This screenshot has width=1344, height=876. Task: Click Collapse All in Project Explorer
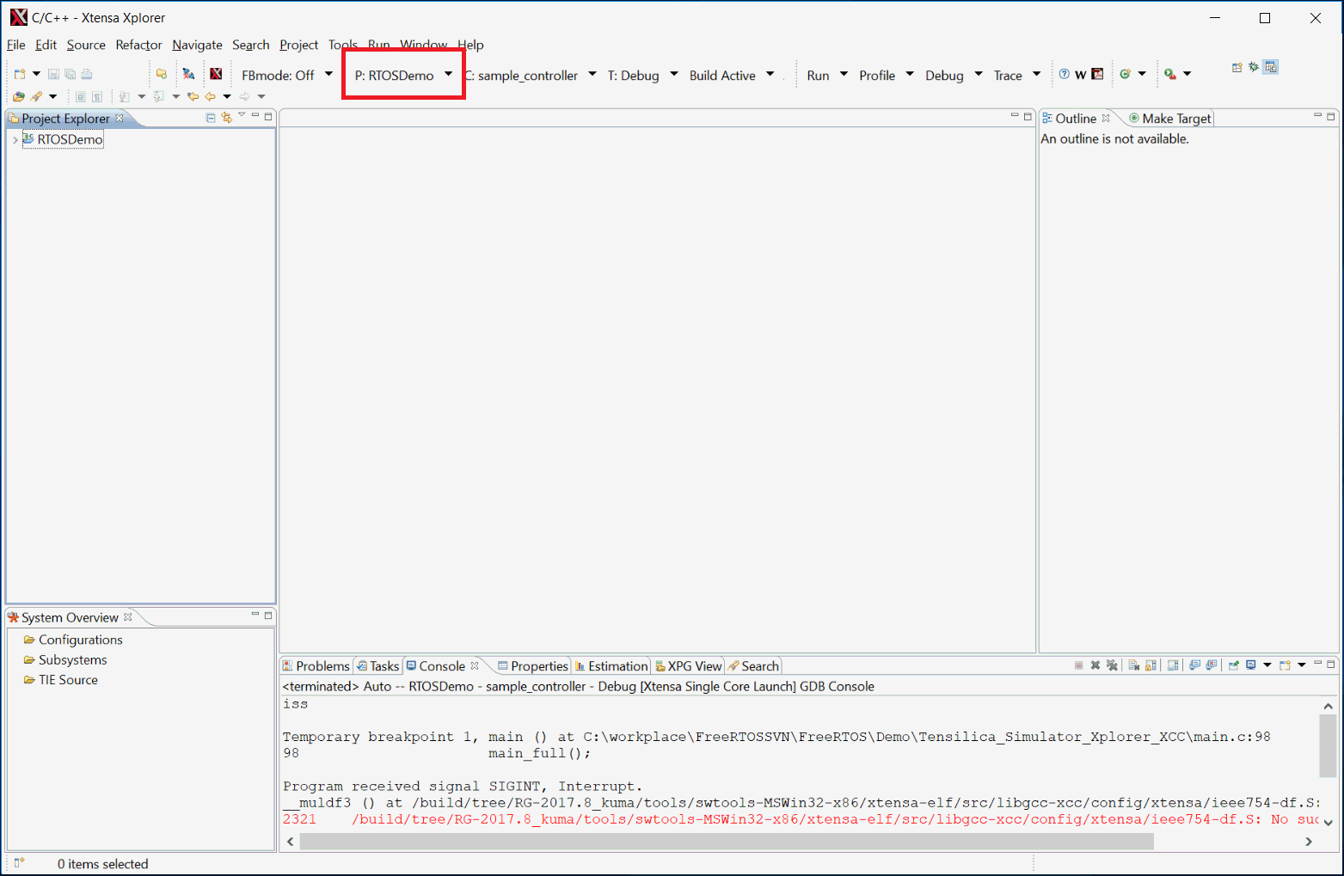[211, 118]
